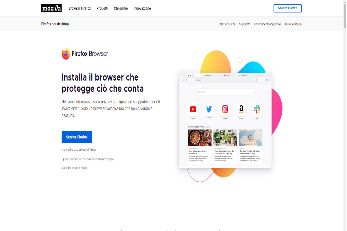Select the Slack shortcut tile icon
The image size is (347, 231).
(x=257, y=109)
